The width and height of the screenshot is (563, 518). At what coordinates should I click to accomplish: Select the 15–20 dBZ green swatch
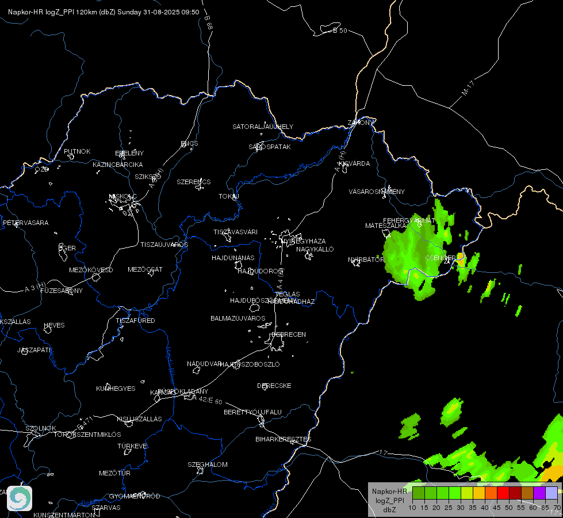coord(431,493)
